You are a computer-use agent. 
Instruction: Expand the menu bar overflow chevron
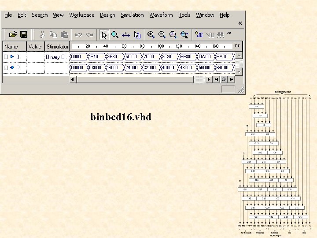pyautogui.click(x=240, y=23)
